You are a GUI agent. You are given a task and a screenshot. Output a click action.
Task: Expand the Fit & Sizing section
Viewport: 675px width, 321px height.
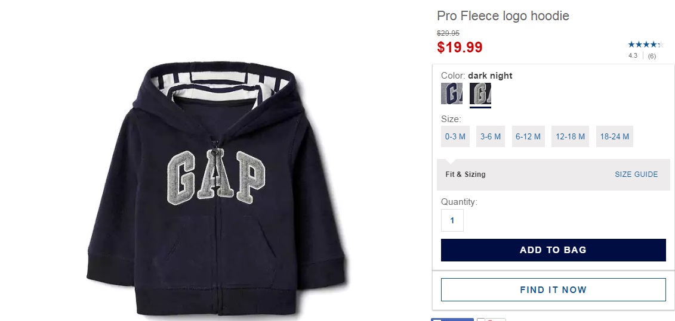[466, 174]
